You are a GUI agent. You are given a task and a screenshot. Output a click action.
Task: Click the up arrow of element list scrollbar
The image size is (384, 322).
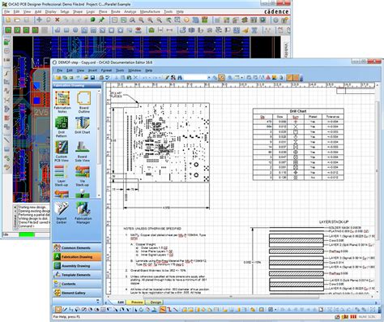(x=99, y=91)
